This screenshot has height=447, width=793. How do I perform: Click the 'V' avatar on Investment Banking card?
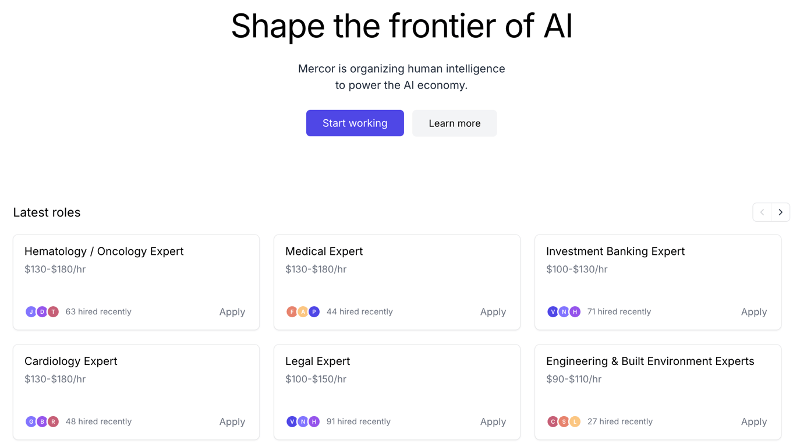coord(553,312)
